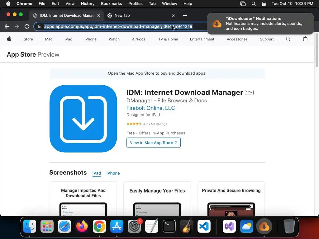Reload the page with the refresh icon
Screen dimensions: 319x239
click(27, 26)
